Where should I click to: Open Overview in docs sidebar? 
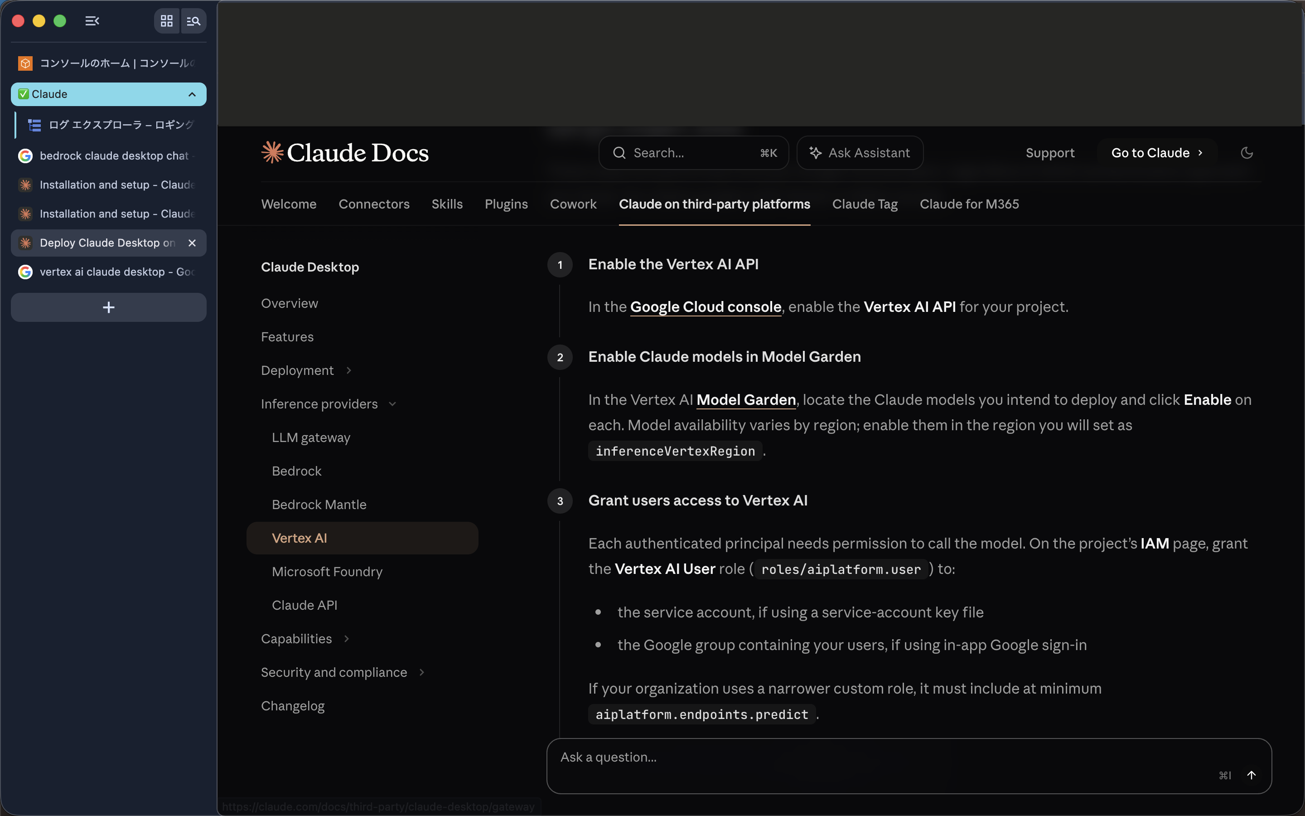click(x=290, y=303)
